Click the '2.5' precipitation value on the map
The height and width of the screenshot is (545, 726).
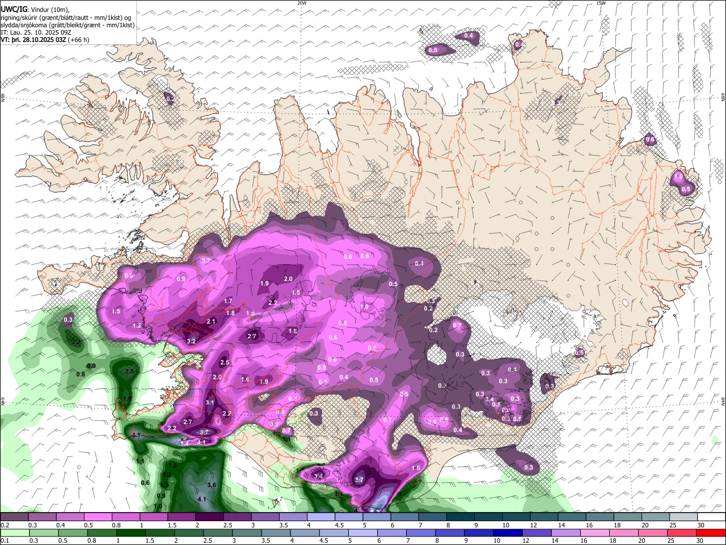[225, 362]
